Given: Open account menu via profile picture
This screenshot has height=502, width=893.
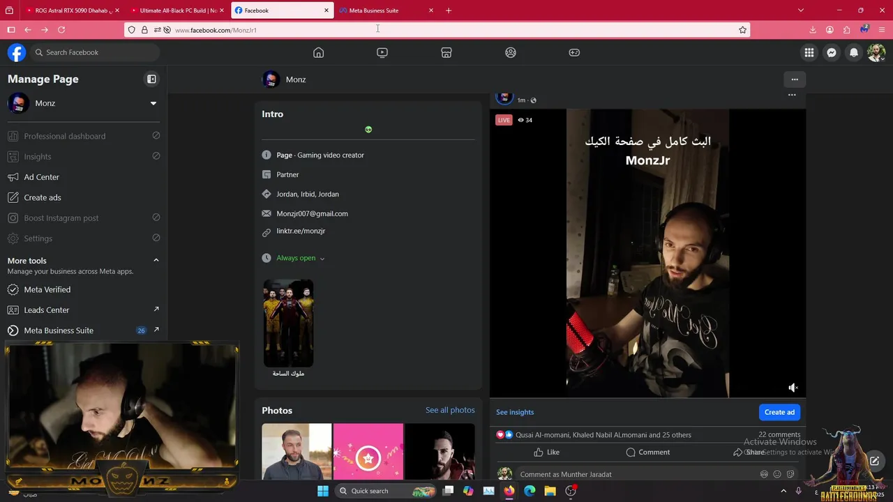Looking at the screenshot, I should [x=876, y=52].
